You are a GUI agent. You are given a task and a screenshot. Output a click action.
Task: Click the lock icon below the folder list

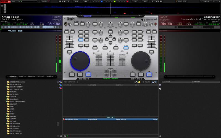tap(61, 136)
